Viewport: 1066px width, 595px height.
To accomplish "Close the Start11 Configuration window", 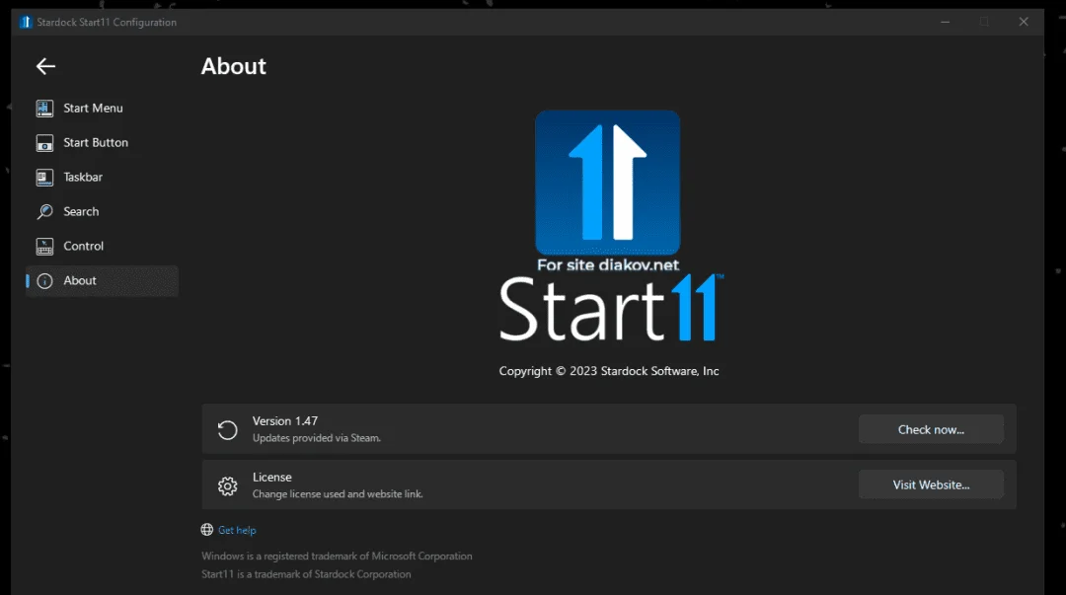I will 1024,22.
